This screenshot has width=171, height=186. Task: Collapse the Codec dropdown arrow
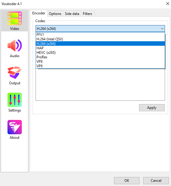pos(162,29)
